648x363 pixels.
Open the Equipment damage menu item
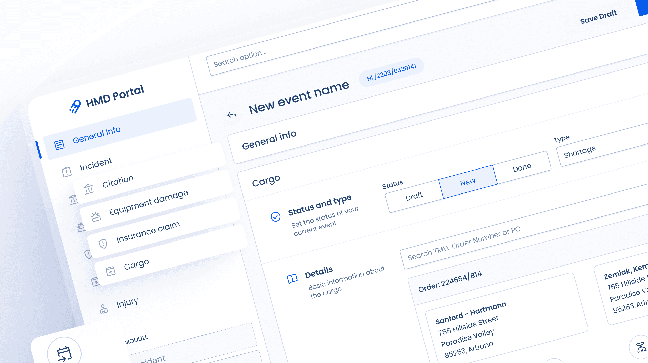[149, 203]
